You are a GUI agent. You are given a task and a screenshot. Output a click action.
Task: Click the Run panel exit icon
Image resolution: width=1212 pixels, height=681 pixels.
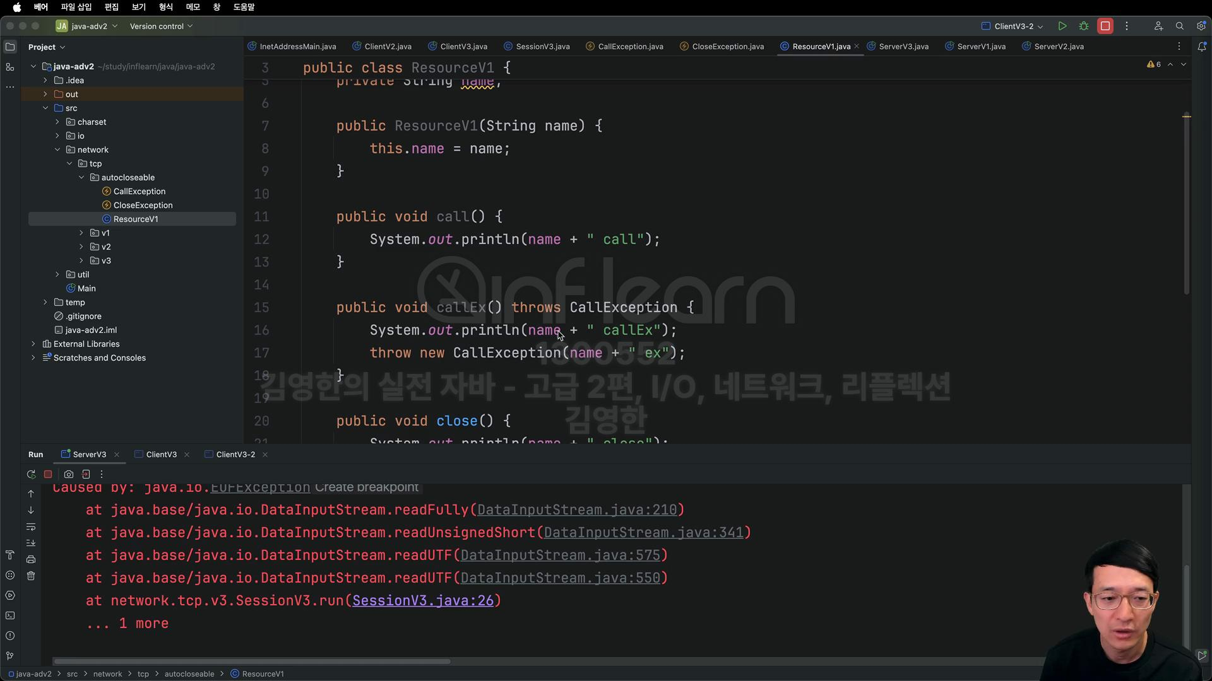pyautogui.click(x=86, y=474)
